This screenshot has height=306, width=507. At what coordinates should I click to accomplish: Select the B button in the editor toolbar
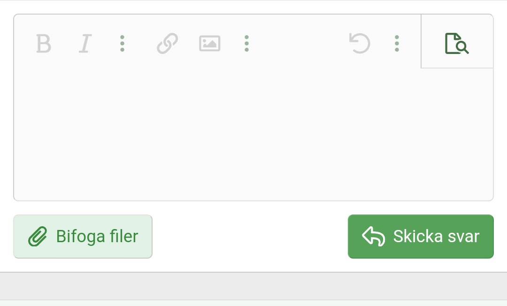(44, 43)
